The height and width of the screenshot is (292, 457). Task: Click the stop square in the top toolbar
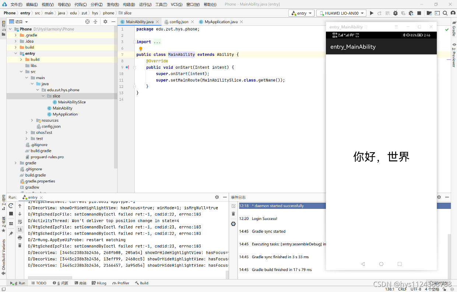pyautogui.click(x=419, y=13)
